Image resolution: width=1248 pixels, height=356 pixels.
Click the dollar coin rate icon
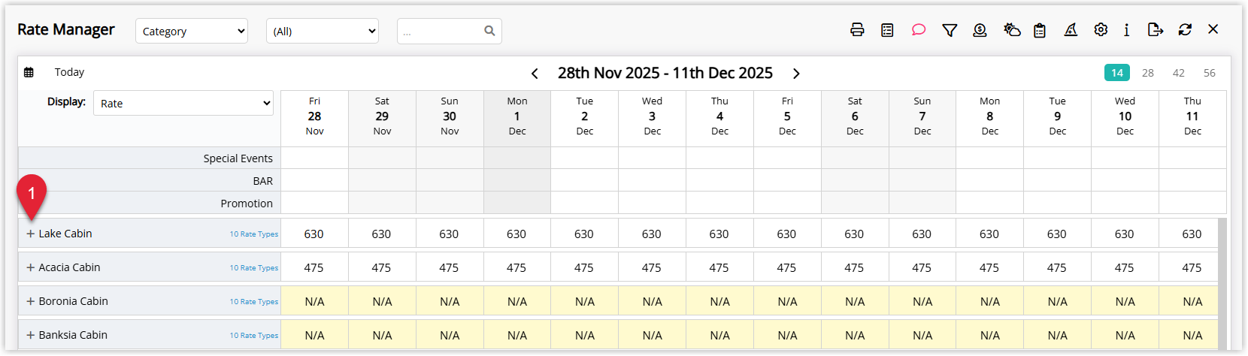980,30
